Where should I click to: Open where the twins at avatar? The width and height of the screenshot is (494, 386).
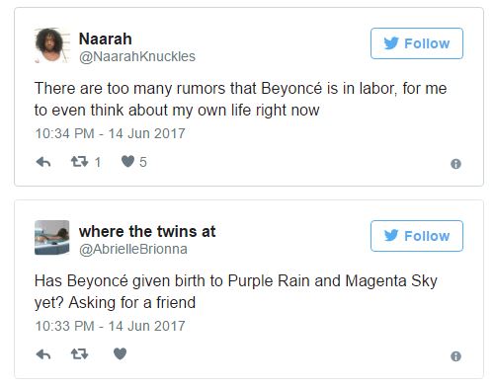52,238
